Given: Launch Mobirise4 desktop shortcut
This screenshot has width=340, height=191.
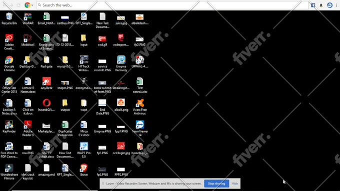Looking at the screenshot, I should click(x=28, y=40).
